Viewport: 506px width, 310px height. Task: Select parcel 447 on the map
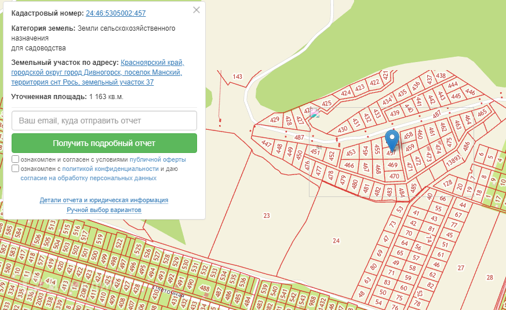click(x=266, y=143)
